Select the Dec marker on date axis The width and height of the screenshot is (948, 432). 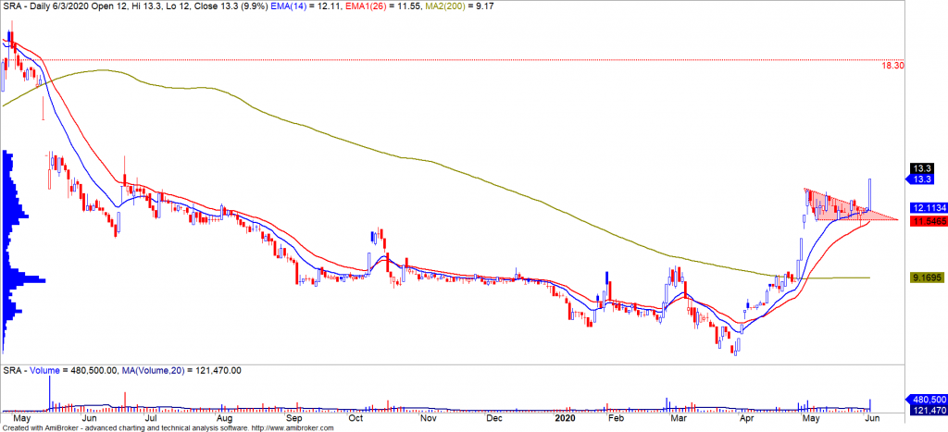pyautogui.click(x=493, y=418)
